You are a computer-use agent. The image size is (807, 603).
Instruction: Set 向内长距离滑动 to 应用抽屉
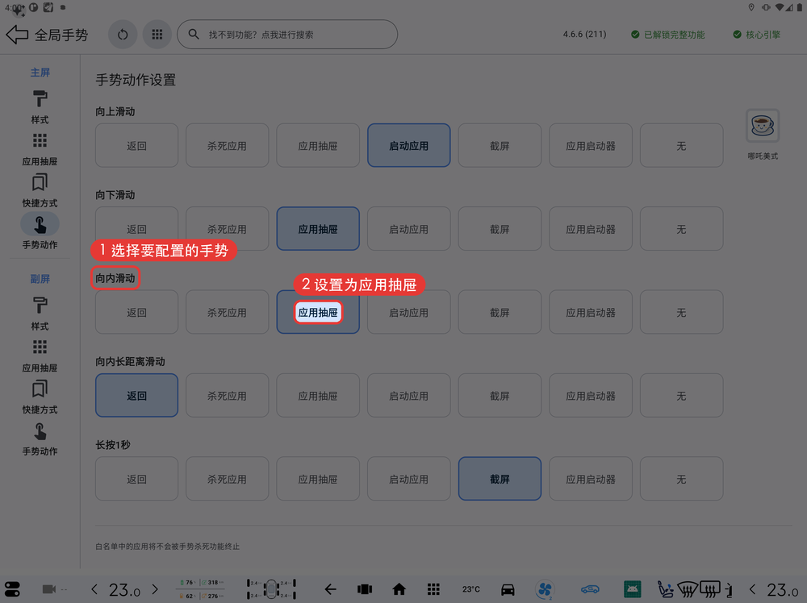pos(317,395)
